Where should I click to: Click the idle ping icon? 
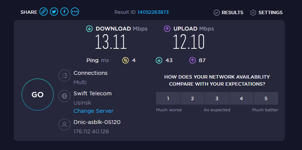125,60
